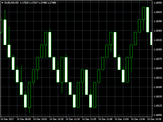Pick the 1.18215 price axis label
Image resolution: width=163 pixels, height=122 pixels.
tap(158, 78)
